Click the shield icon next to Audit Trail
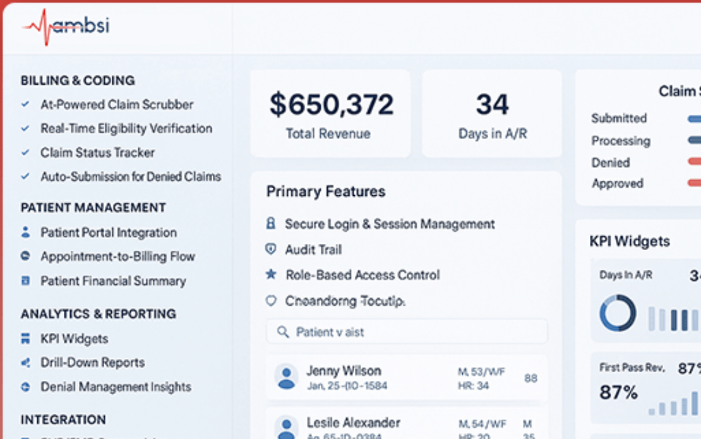 coord(271,250)
